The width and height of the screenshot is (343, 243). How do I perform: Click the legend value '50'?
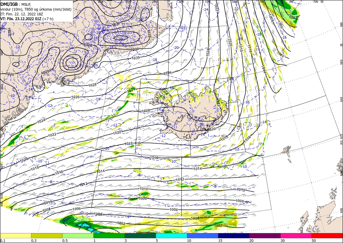point(314,241)
